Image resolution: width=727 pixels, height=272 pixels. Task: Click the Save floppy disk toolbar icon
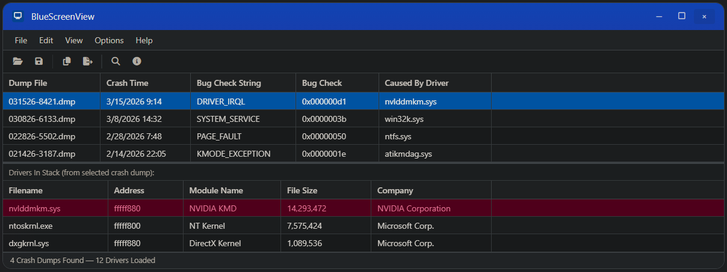tap(39, 61)
